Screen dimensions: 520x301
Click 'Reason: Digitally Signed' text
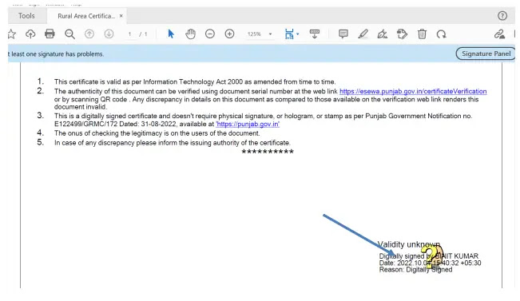415,270
